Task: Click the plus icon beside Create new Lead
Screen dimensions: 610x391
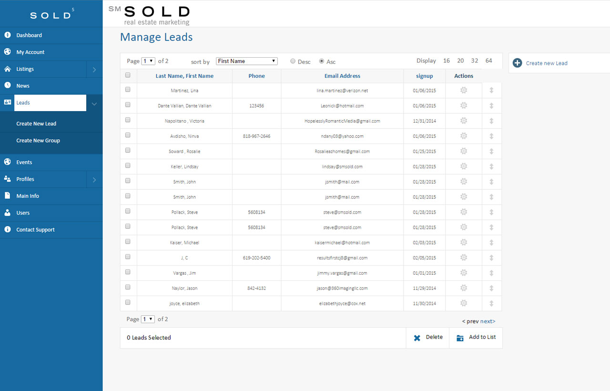Action: pos(517,63)
